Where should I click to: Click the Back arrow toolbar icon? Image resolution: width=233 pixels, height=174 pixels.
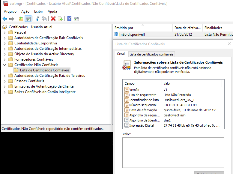click(5, 19)
